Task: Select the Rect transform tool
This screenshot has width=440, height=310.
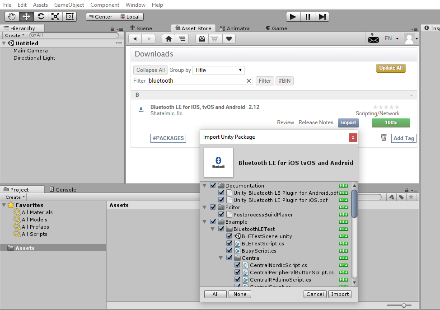Action: point(70,17)
